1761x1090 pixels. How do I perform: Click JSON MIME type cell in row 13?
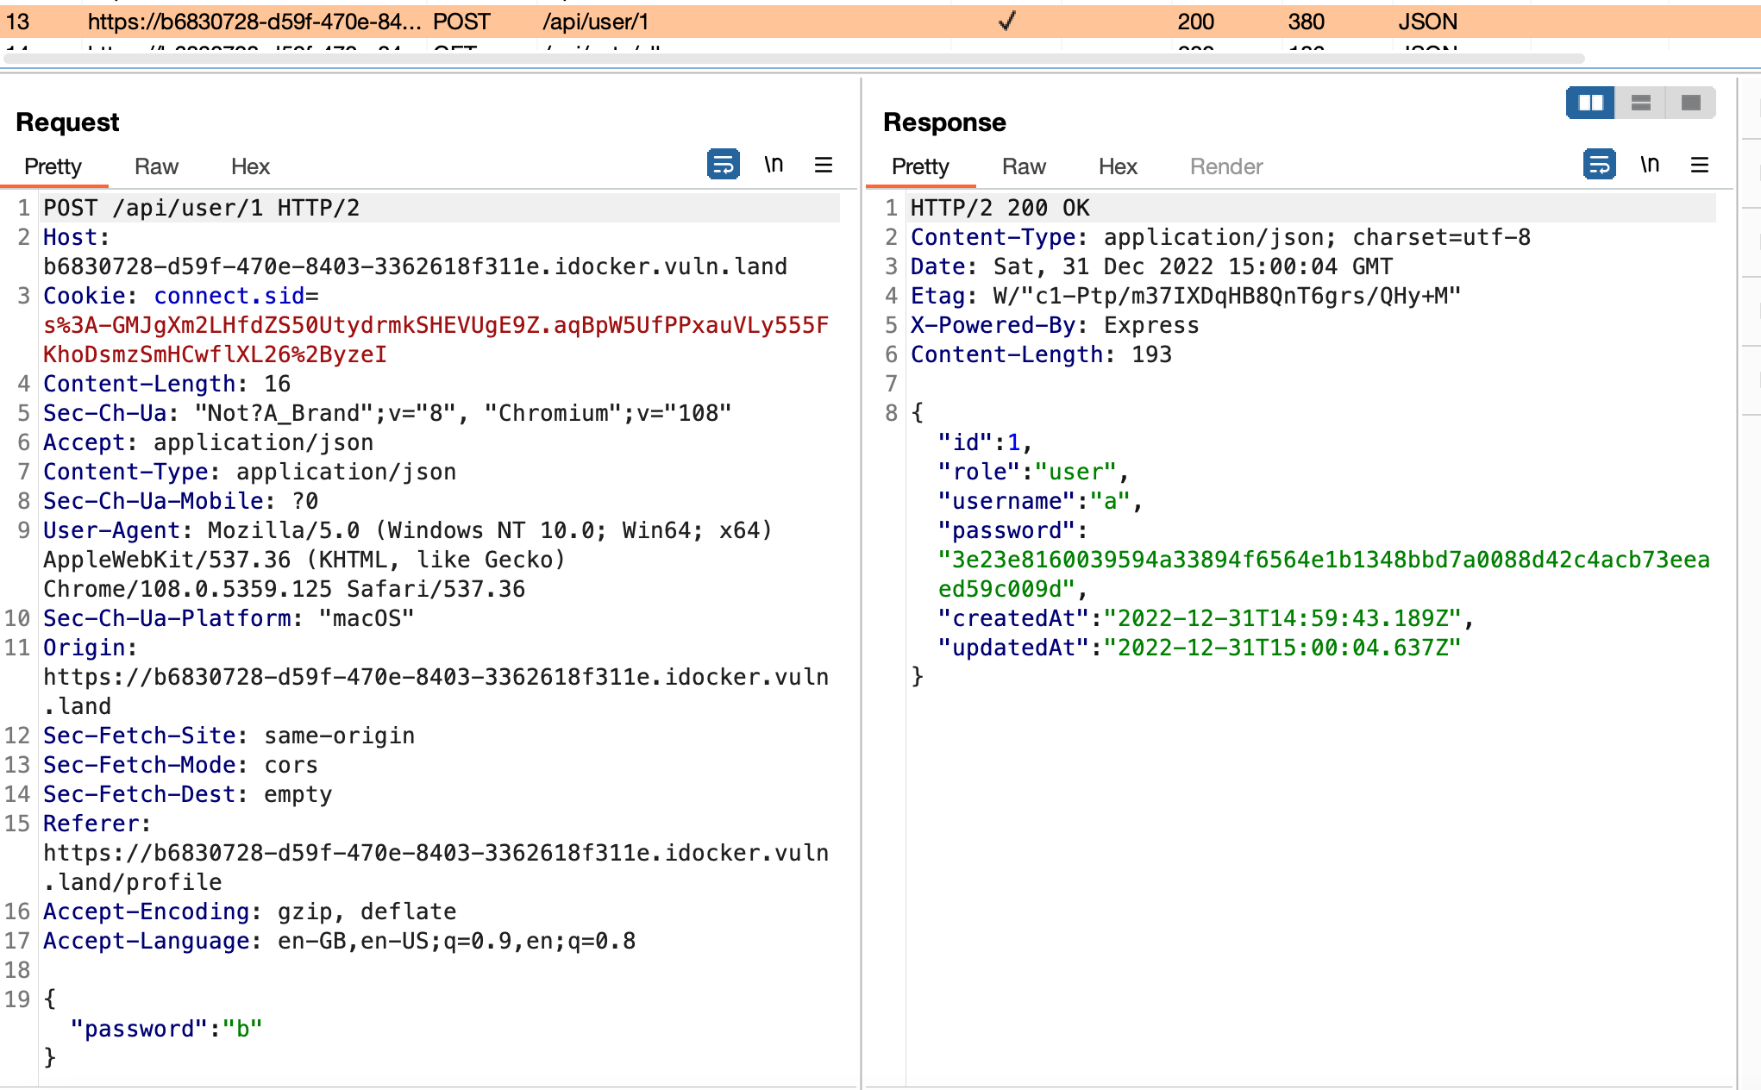[x=1427, y=22]
